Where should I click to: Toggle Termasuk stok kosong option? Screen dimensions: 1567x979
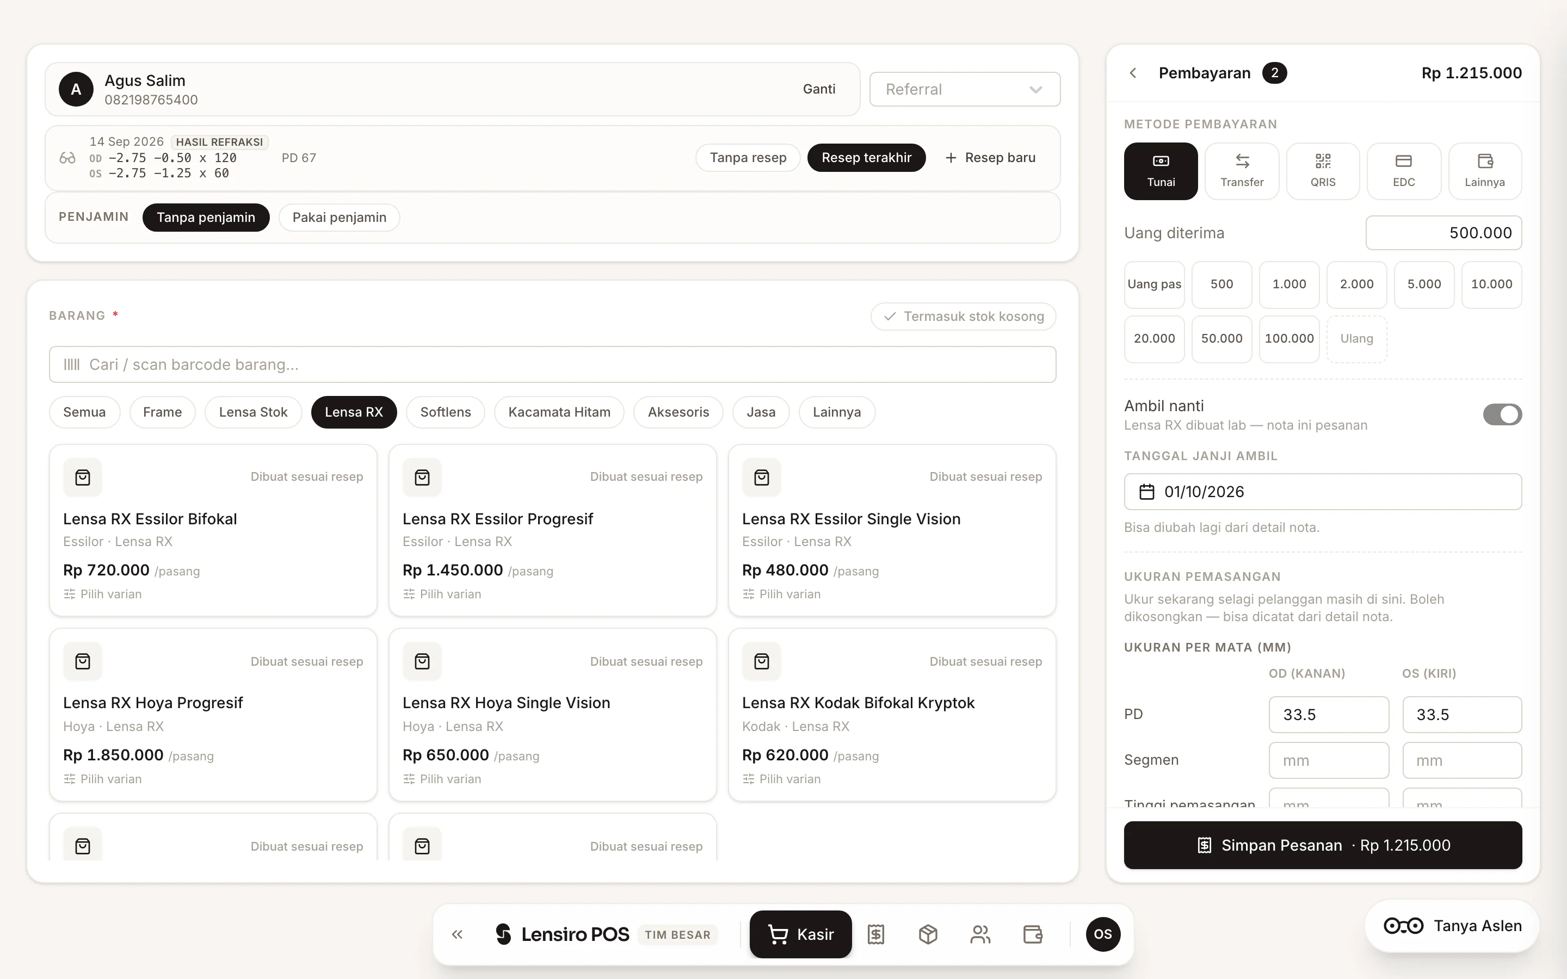pyautogui.click(x=964, y=317)
